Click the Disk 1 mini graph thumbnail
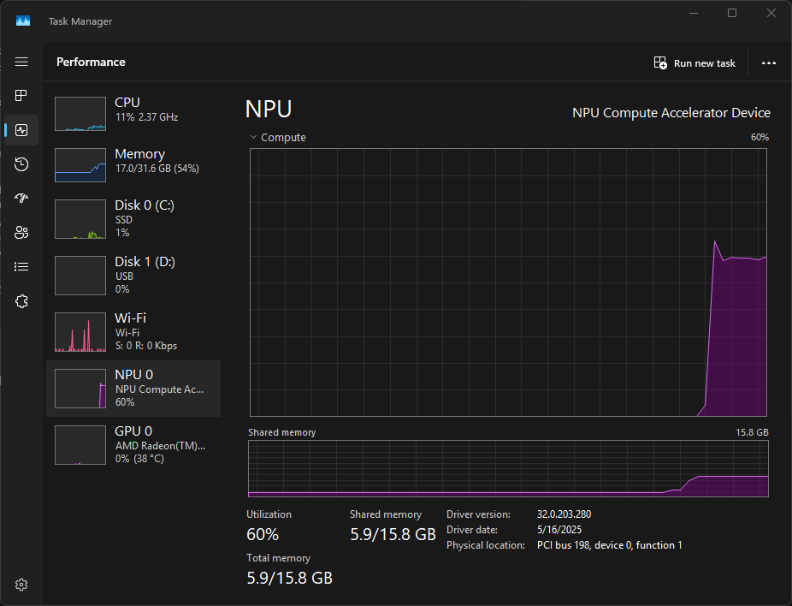792x606 pixels. click(80, 276)
